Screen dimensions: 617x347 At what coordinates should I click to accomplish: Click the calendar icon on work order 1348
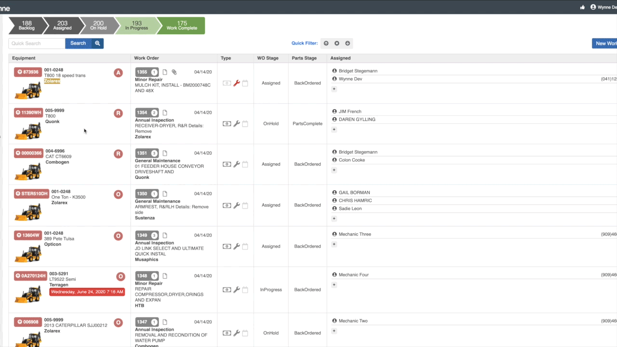[x=246, y=290]
